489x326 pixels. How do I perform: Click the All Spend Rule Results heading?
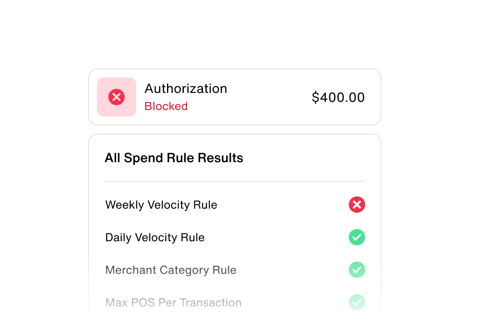(174, 158)
